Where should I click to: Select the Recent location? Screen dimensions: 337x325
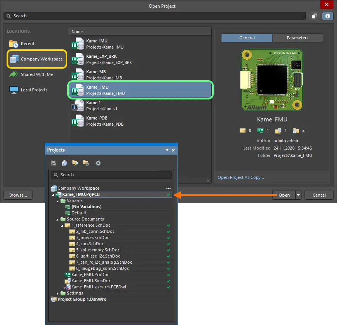click(22, 44)
